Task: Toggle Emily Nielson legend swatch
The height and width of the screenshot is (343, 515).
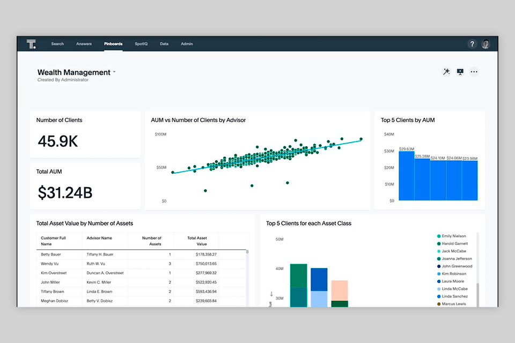Action: [x=439, y=236]
